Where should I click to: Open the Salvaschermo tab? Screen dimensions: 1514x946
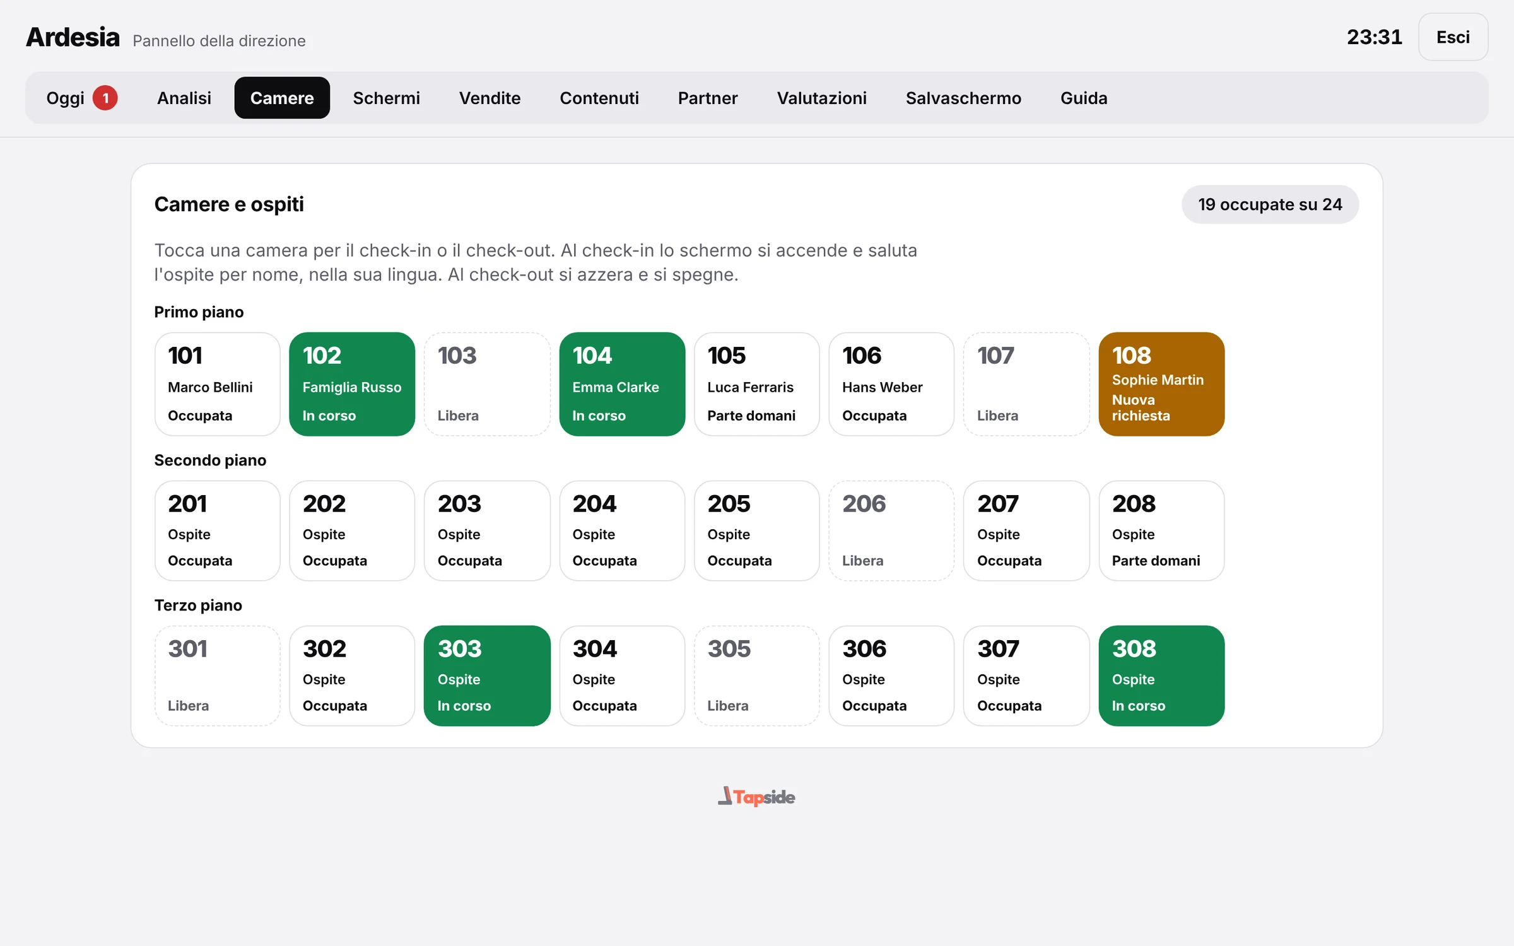coord(963,98)
